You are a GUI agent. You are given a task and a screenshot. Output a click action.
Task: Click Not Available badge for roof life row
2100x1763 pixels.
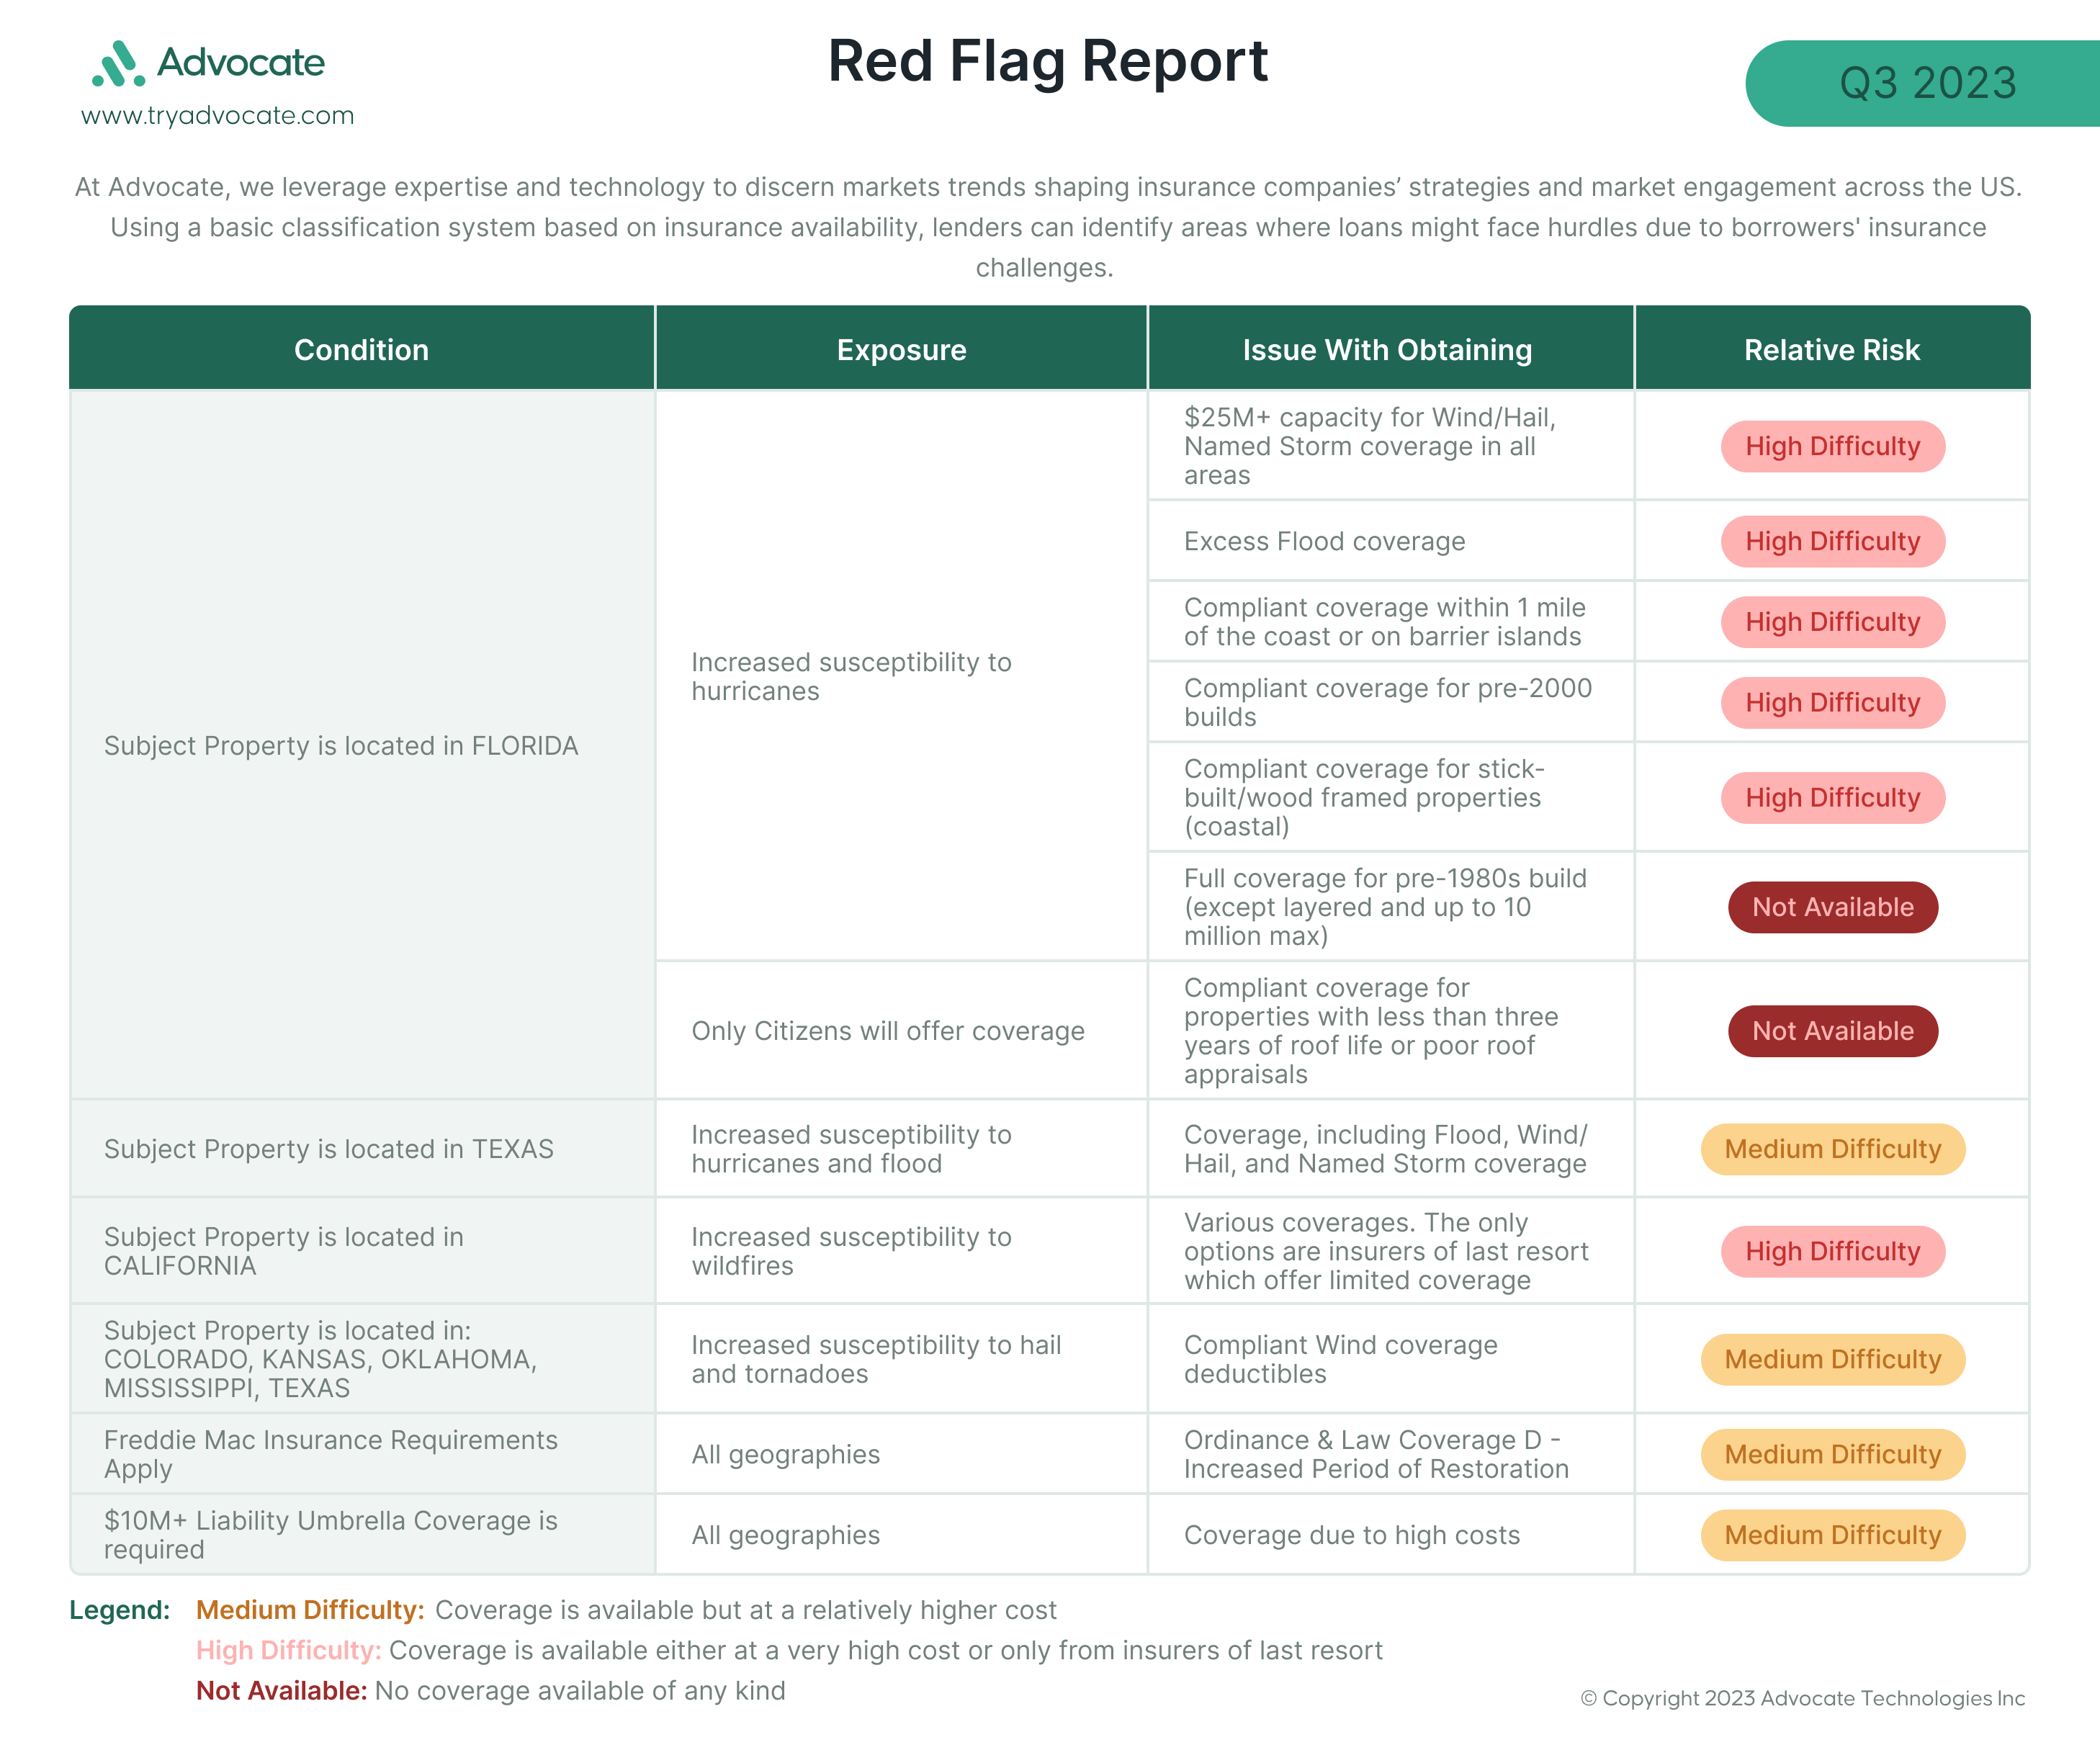[x=1832, y=1031]
